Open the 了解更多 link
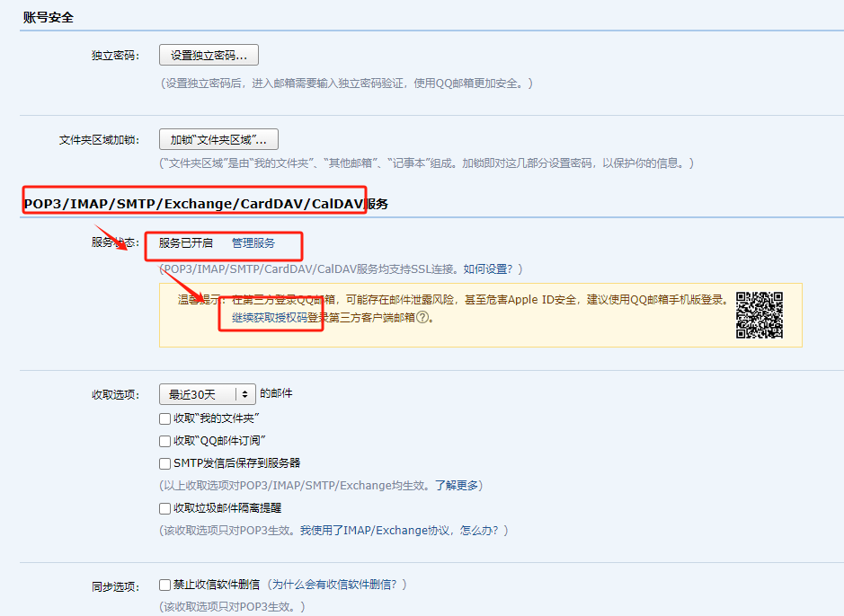The height and width of the screenshot is (616, 844). [458, 486]
